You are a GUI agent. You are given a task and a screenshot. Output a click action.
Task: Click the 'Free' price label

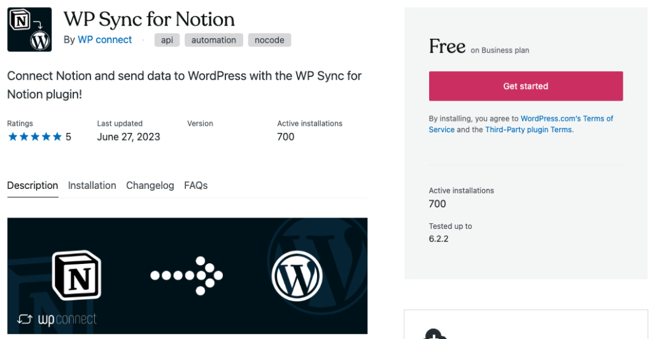[x=447, y=46]
